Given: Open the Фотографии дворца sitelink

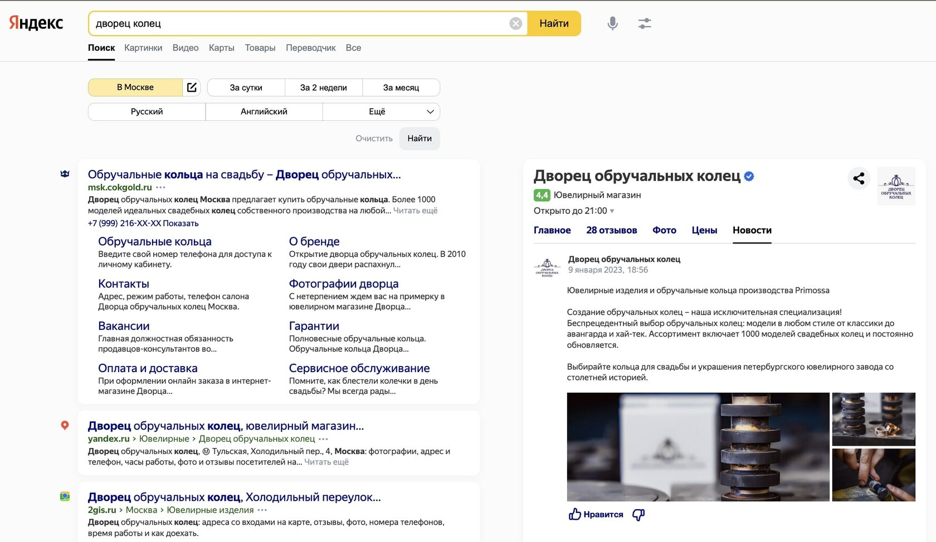Looking at the screenshot, I should (344, 284).
